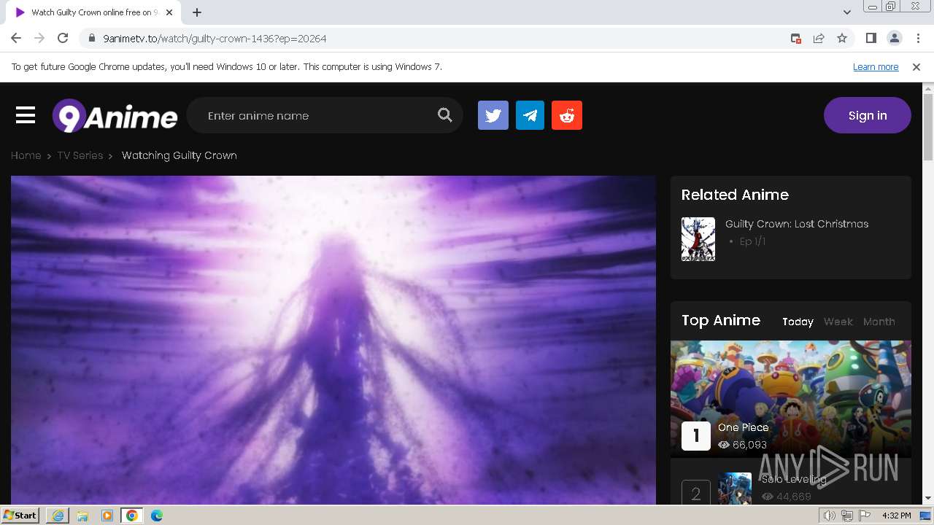Dismiss the Chrome update notice
Viewport: 934px width, 525px height.
[x=916, y=66]
